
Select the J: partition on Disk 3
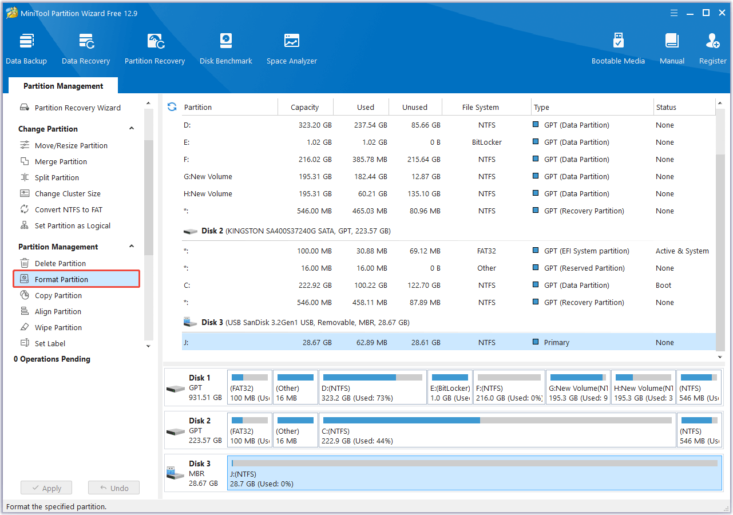pyautogui.click(x=401, y=342)
